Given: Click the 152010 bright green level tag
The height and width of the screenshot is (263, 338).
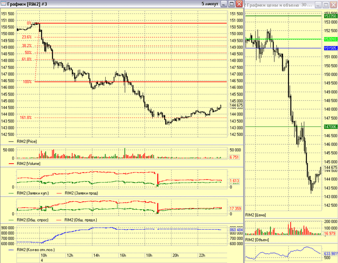Looking at the screenshot, I should point(331,39).
